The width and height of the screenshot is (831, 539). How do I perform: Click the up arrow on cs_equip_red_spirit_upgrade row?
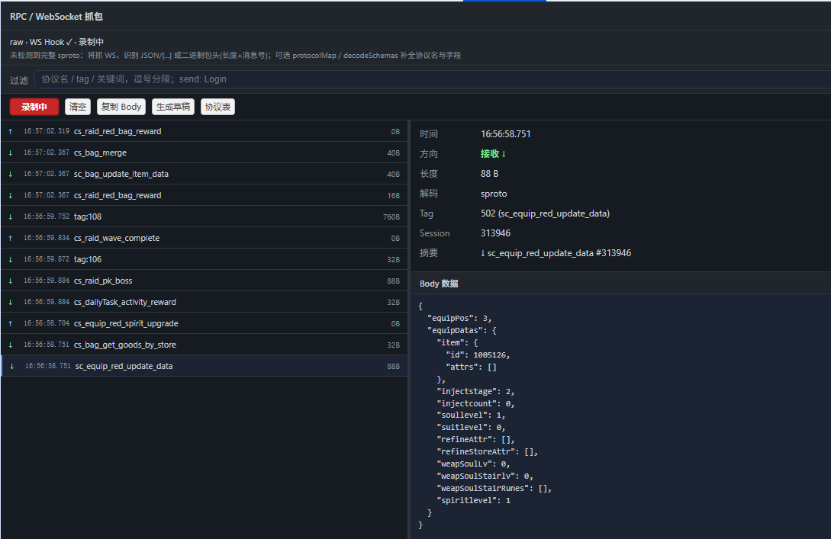(x=11, y=323)
